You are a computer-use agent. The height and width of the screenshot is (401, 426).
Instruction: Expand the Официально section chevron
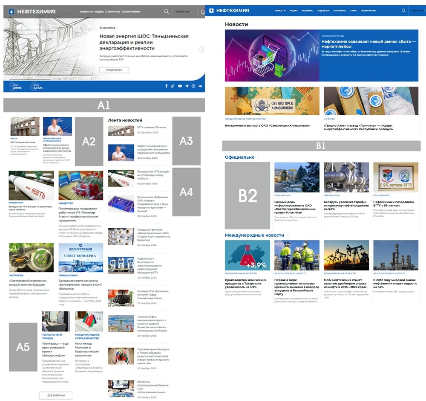click(259, 157)
